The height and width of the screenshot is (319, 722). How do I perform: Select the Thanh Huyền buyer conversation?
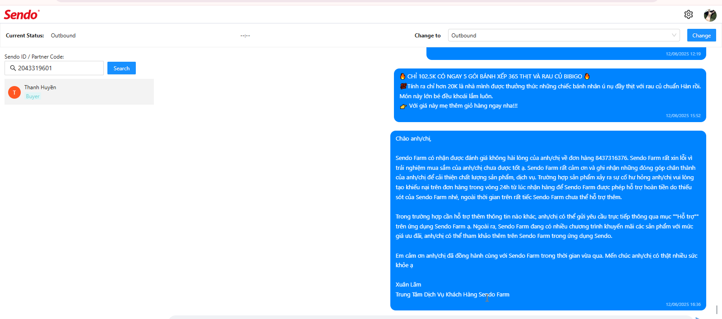click(x=79, y=92)
